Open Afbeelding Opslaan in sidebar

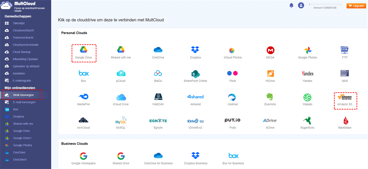(25, 59)
